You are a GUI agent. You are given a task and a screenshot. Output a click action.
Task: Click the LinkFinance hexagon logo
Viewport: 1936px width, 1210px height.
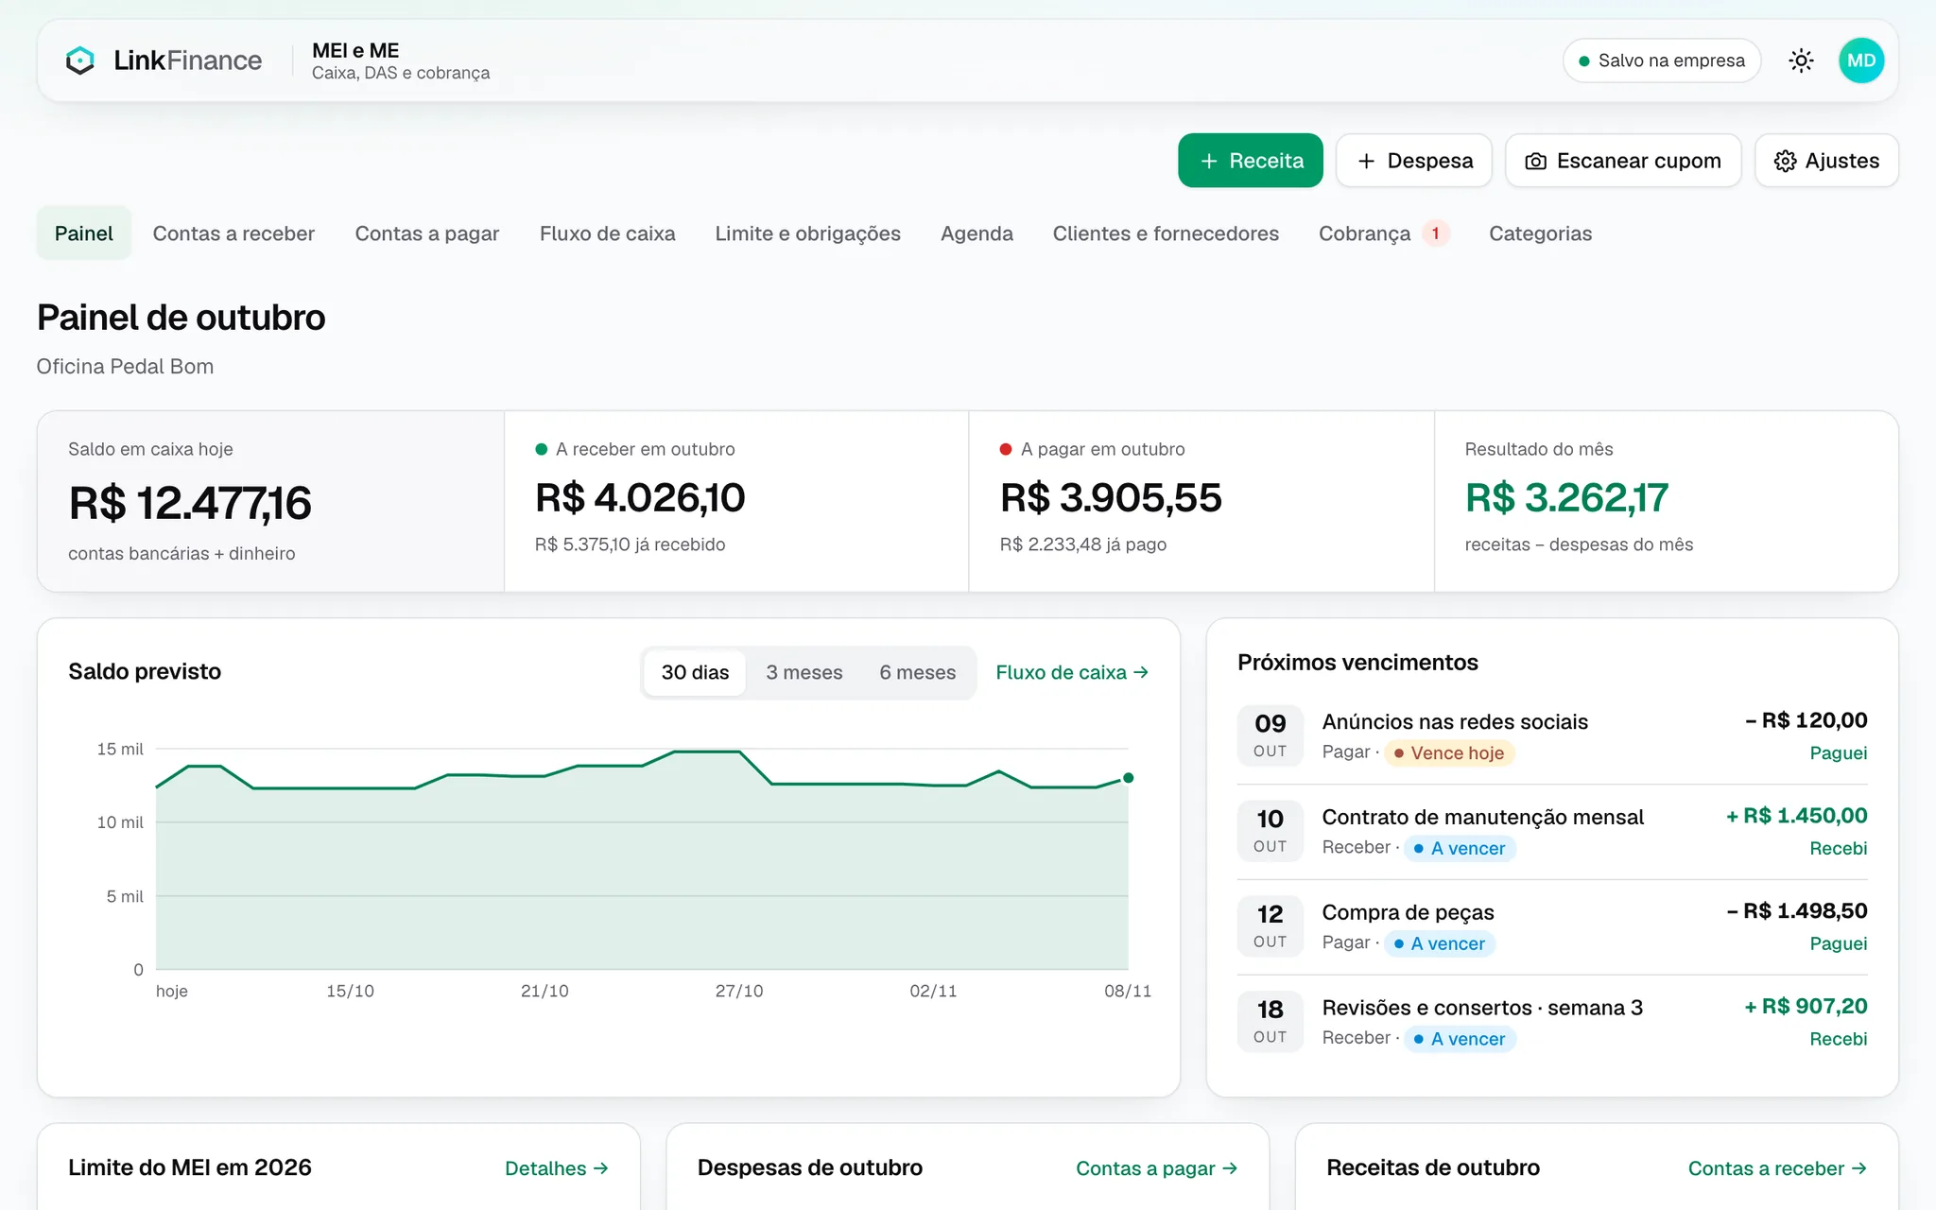point(80,60)
